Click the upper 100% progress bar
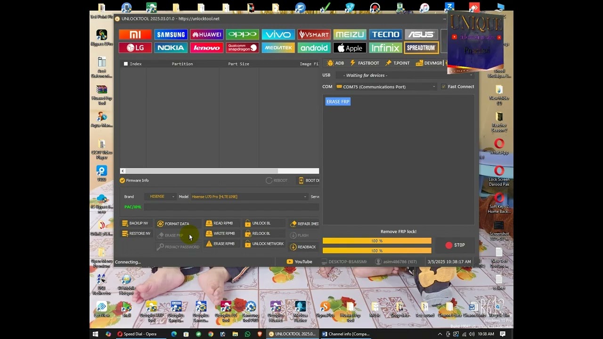603x339 pixels. (377, 241)
